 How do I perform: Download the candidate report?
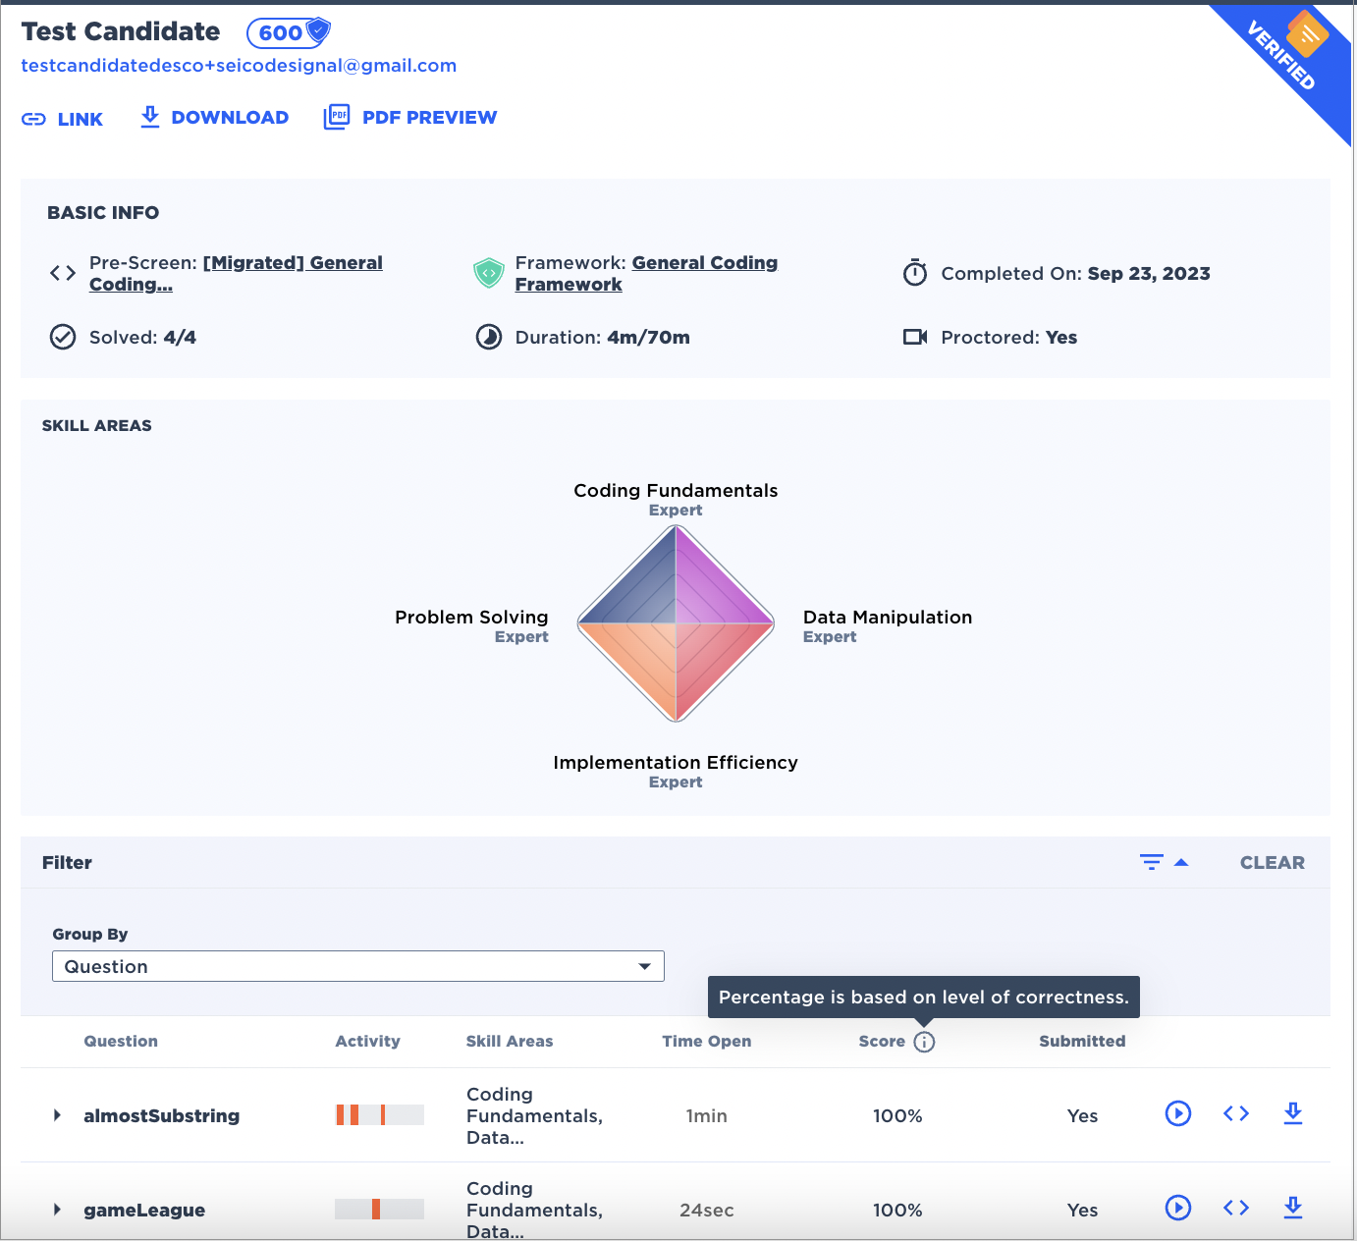(x=214, y=118)
